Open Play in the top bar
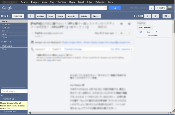Screen dimensions: 175x115 52,2
